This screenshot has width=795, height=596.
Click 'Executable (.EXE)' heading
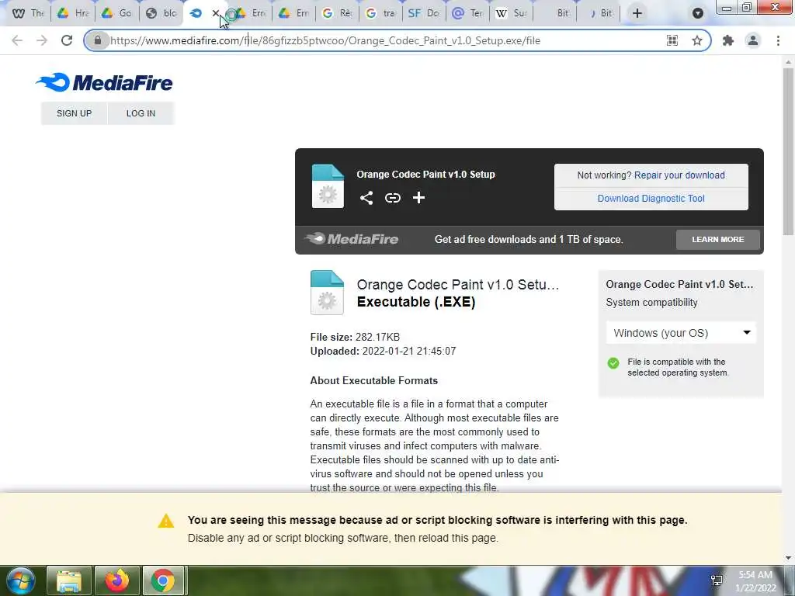tap(416, 302)
